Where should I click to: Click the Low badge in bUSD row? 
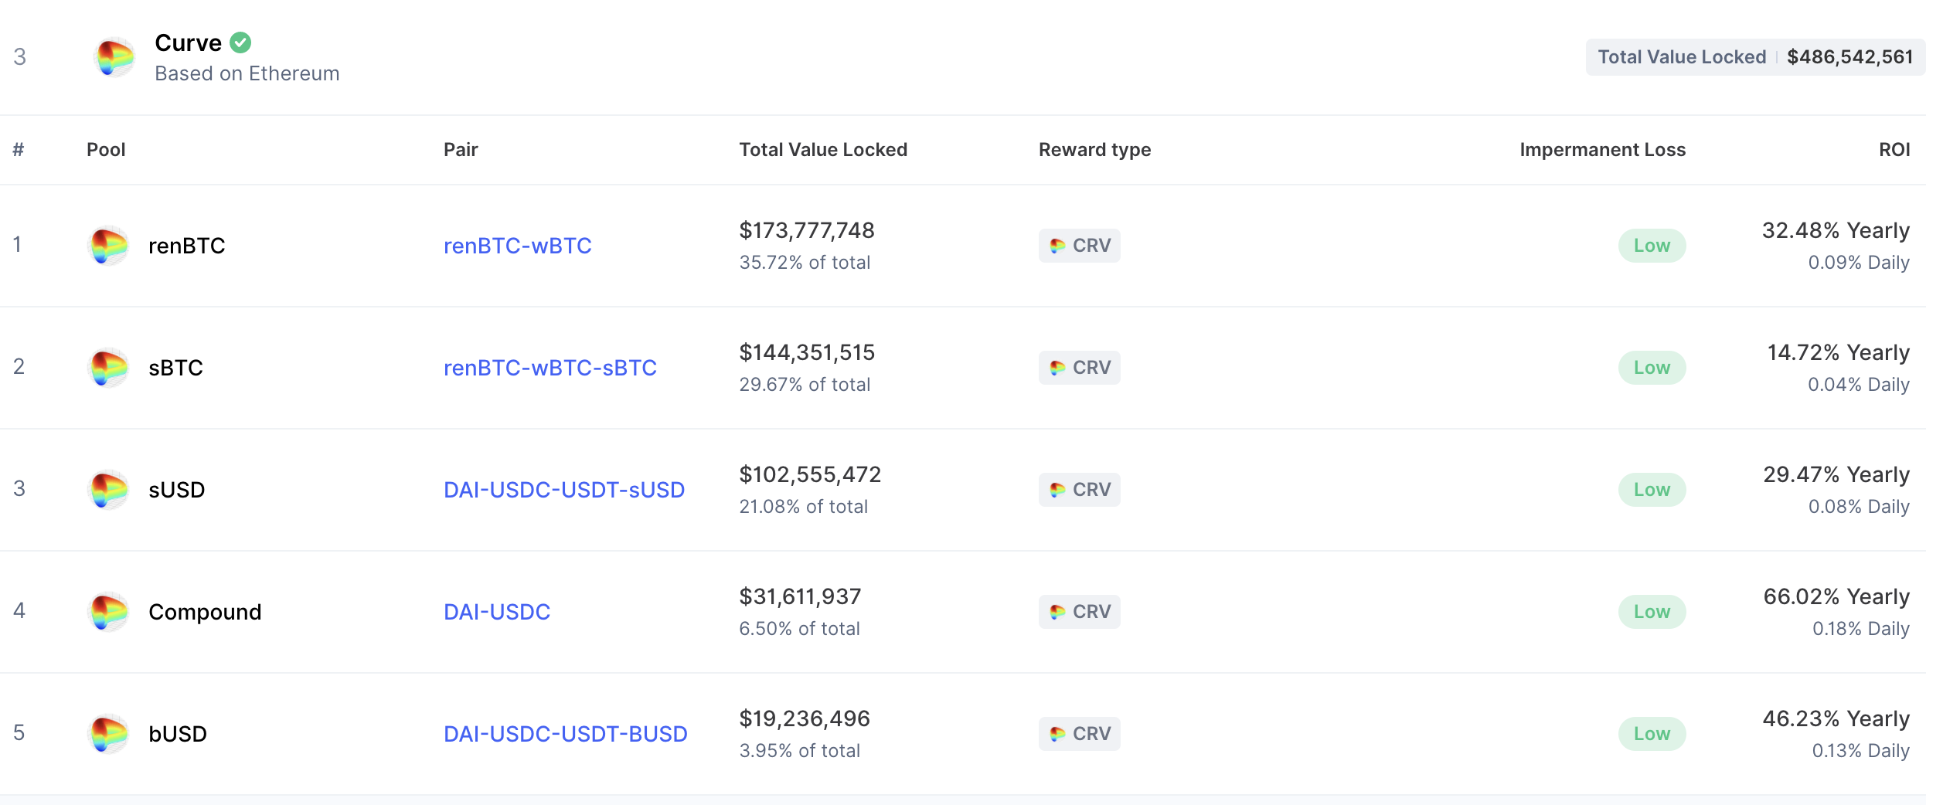click(x=1652, y=734)
